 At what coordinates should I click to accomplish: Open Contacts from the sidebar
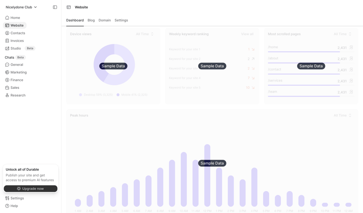(17, 33)
